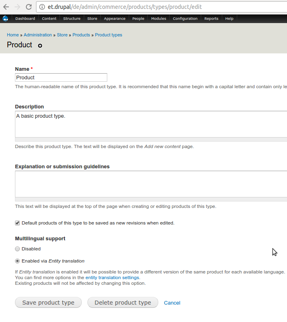
Task: Click the Explanation textarea resize grippie bar
Action: pyautogui.click(x=151, y=199)
